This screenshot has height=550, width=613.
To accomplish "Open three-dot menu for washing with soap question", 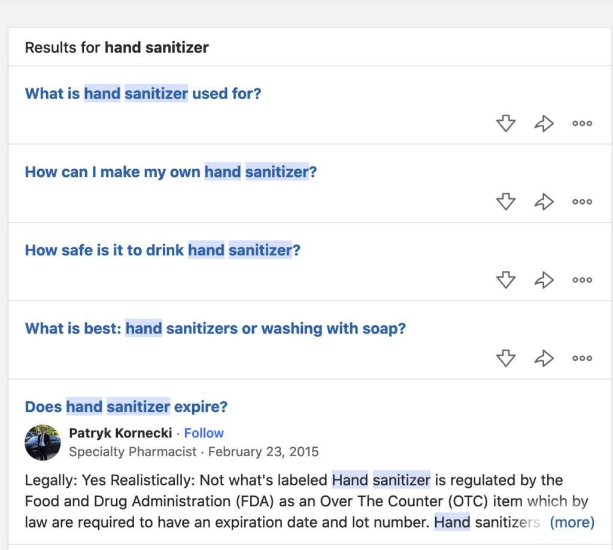I will point(582,358).
